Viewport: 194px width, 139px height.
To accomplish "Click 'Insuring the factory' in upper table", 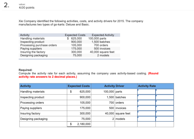I will pos(33,52).
